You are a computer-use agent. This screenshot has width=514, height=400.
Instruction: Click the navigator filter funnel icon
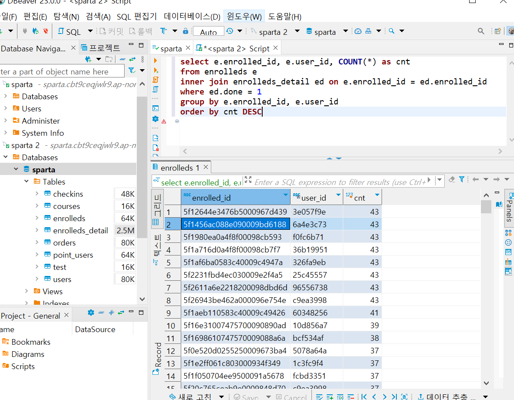click(x=132, y=71)
